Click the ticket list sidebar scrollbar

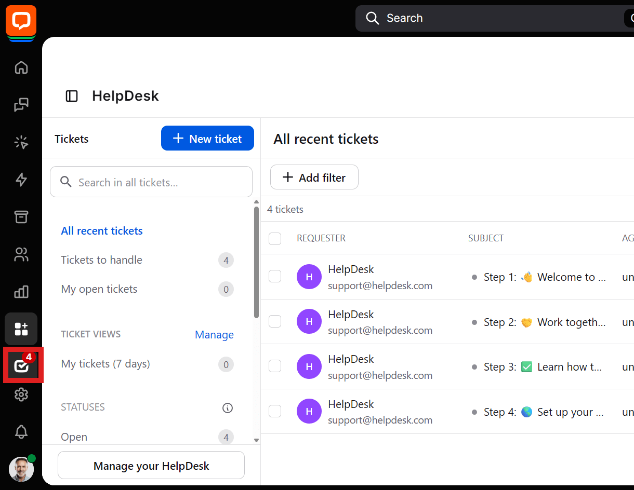point(256,262)
